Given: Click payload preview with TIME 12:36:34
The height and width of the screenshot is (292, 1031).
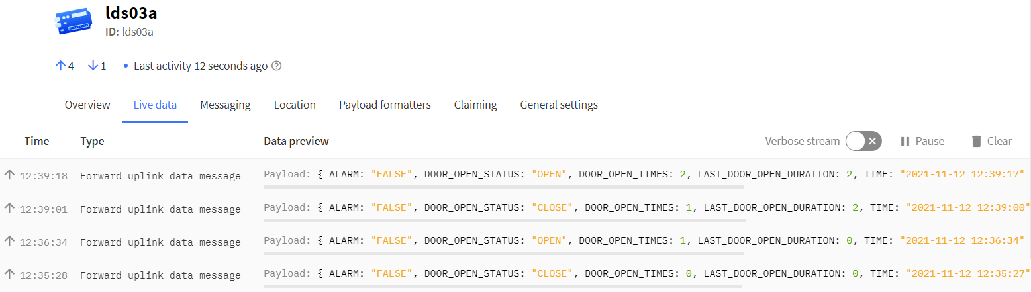Looking at the screenshot, I should click(644, 240).
